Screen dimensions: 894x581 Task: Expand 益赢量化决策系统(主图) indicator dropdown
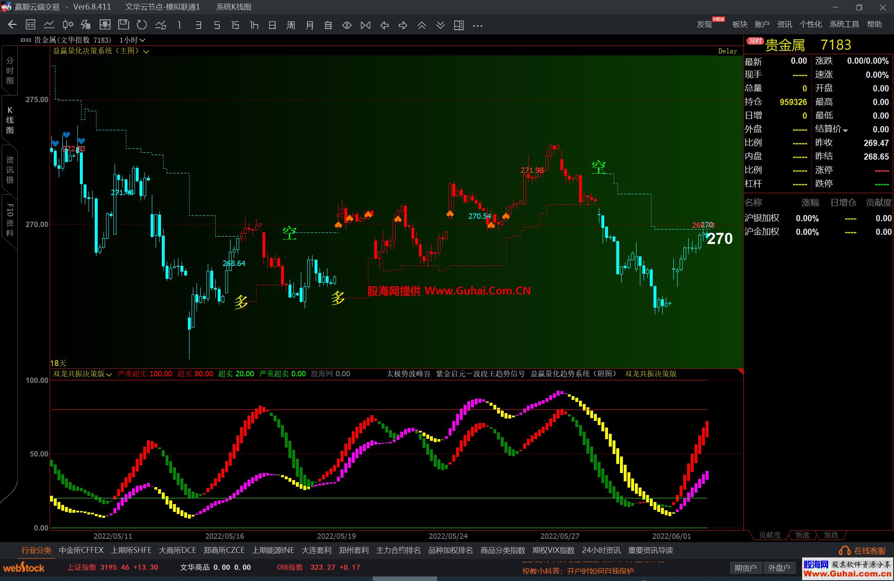[x=146, y=52]
